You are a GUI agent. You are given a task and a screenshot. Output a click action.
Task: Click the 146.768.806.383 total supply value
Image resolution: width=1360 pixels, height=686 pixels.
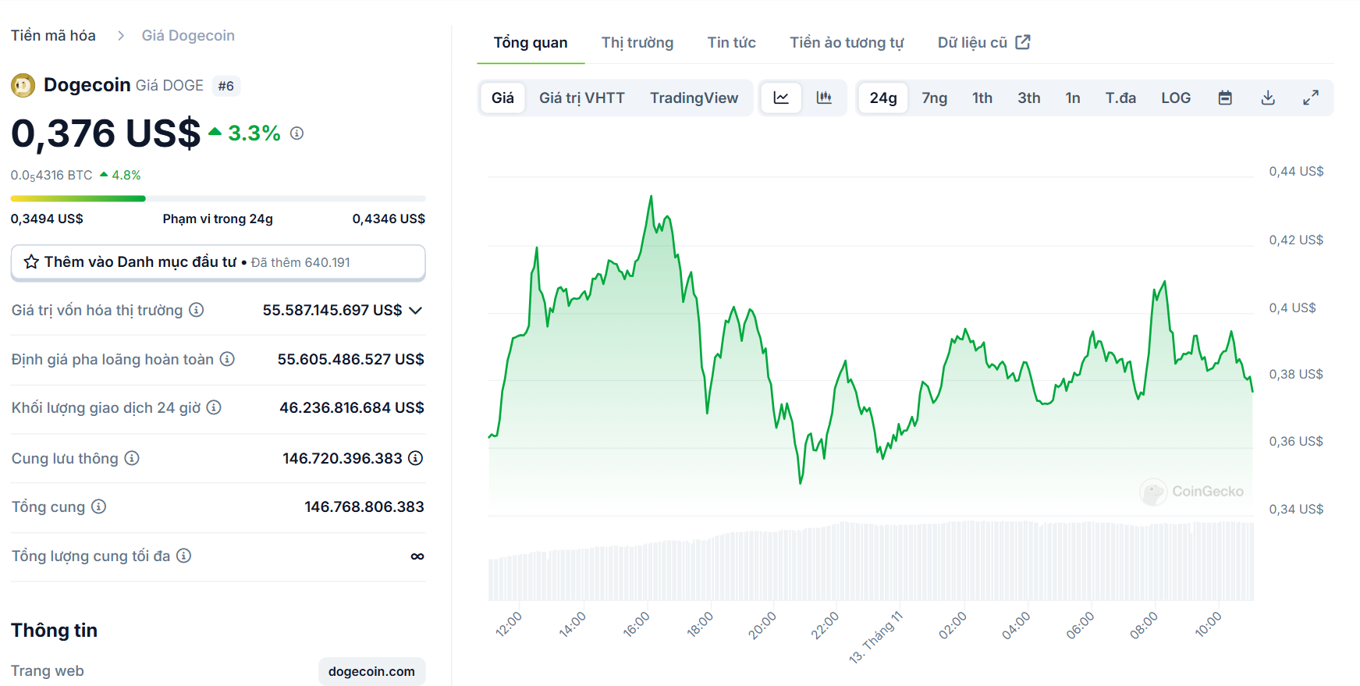click(364, 507)
